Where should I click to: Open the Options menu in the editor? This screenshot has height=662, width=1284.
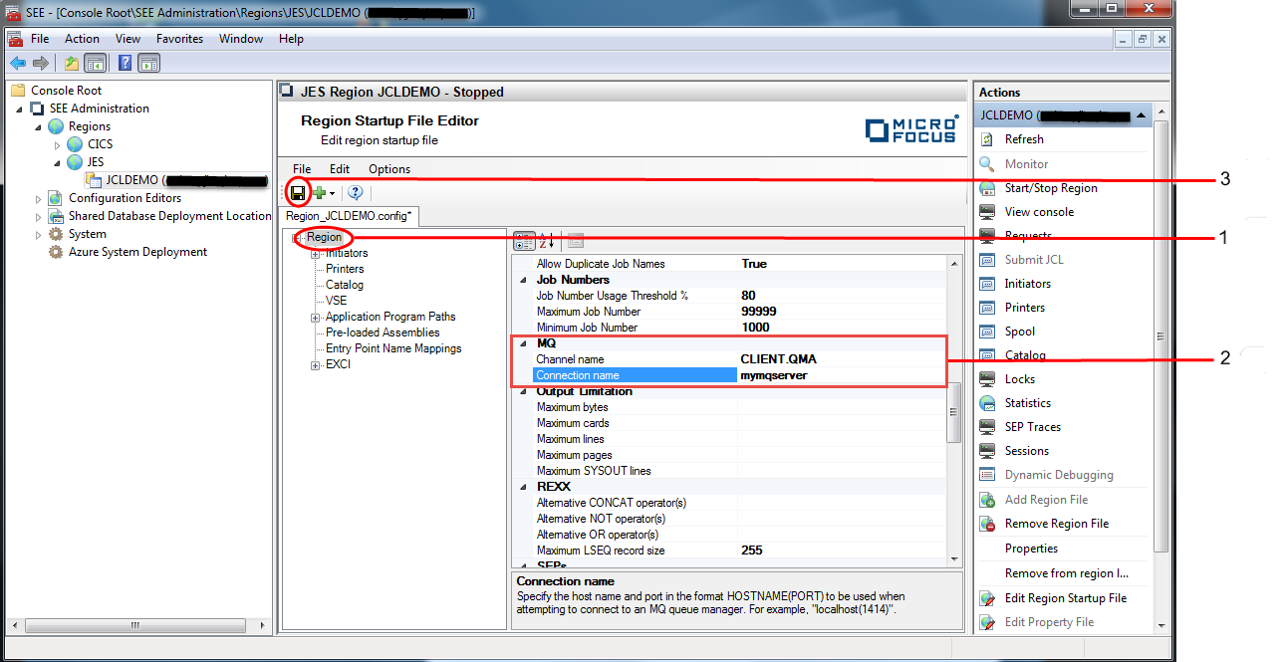click(x=388, y=169)
